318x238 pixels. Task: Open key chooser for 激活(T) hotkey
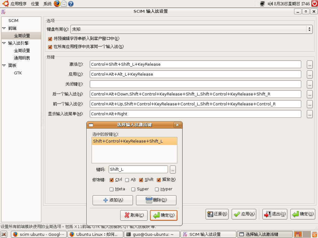tap(310, 64)
